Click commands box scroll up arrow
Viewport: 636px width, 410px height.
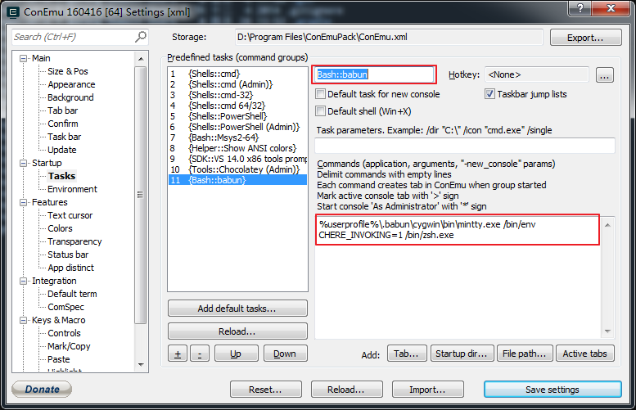click(x=607, y=225)
